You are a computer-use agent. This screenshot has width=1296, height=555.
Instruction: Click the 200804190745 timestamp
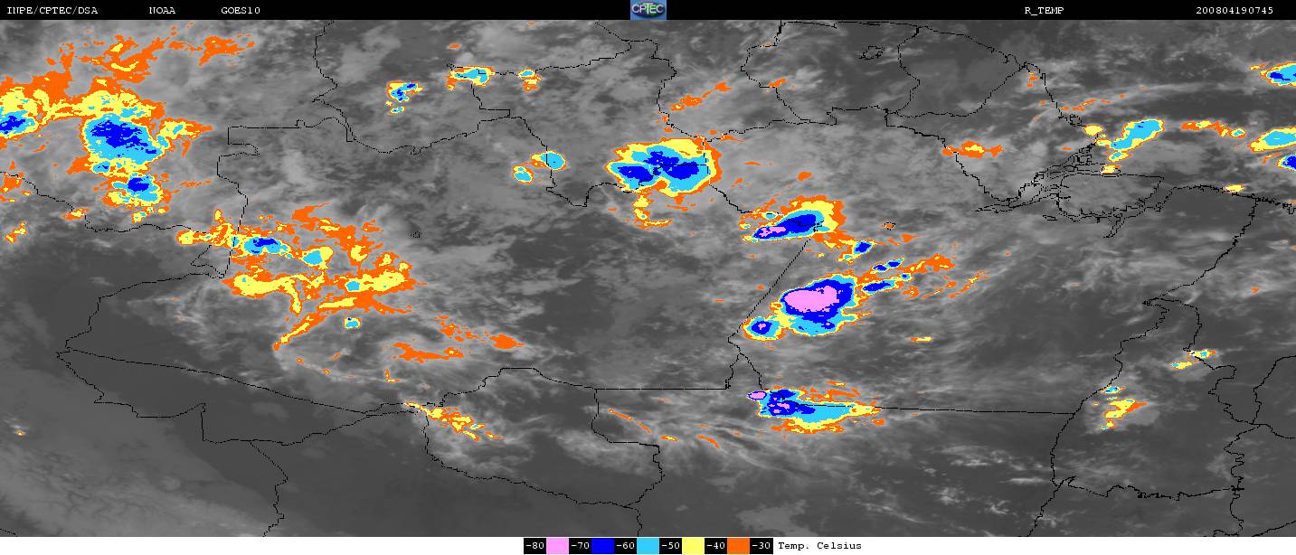click(1235, 10)
